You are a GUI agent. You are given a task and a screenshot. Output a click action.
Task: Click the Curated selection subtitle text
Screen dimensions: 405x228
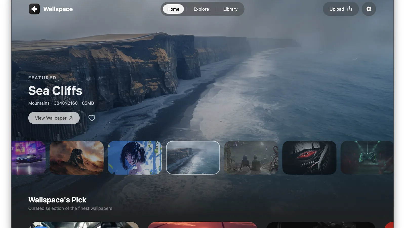(x=70, y=208)
